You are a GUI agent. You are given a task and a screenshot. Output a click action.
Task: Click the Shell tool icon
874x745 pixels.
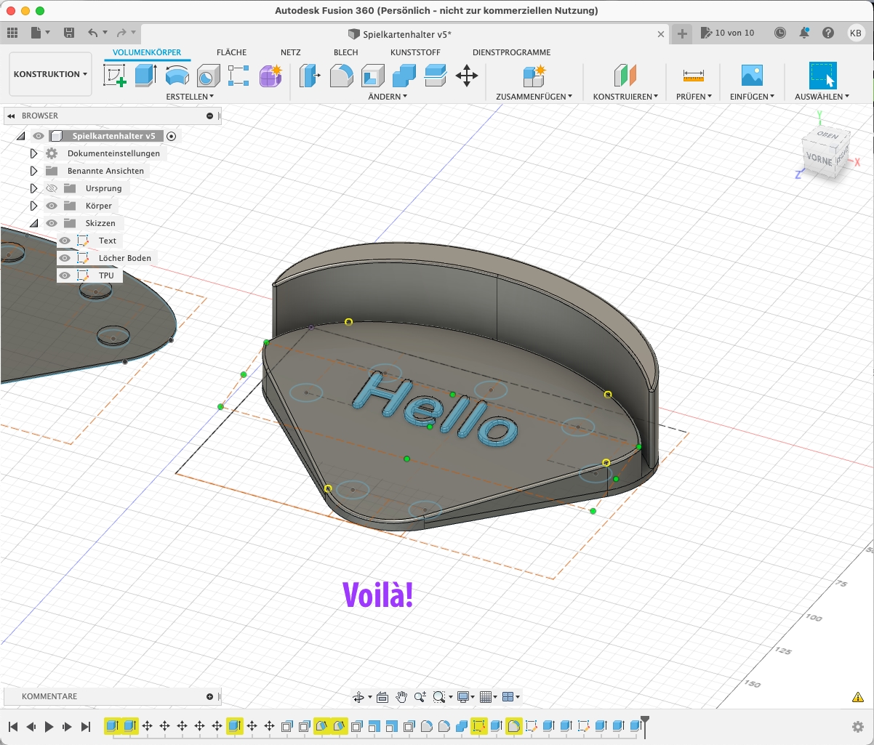(x=373, y=76)
